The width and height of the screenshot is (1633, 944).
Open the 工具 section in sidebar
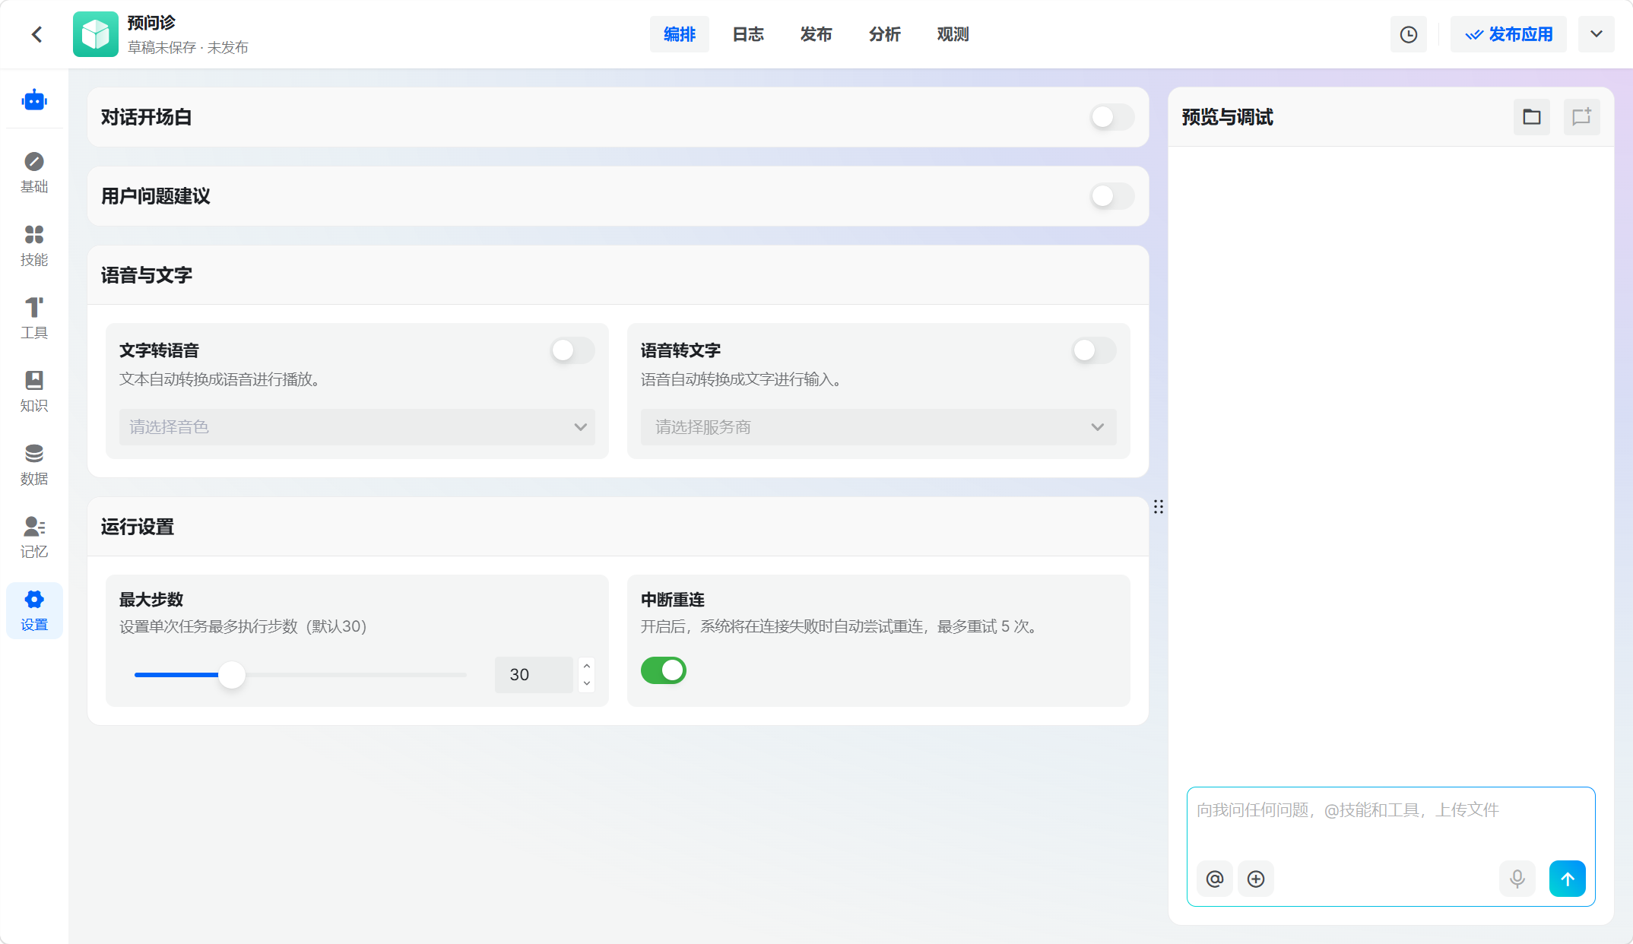coord(34,318)
